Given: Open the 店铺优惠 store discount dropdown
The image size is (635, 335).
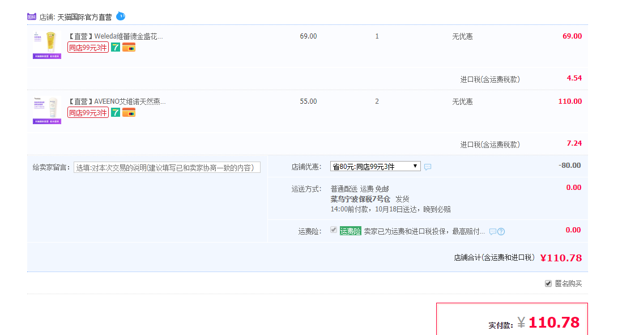Looking at the screenshot, I should [x=375, y=167].
